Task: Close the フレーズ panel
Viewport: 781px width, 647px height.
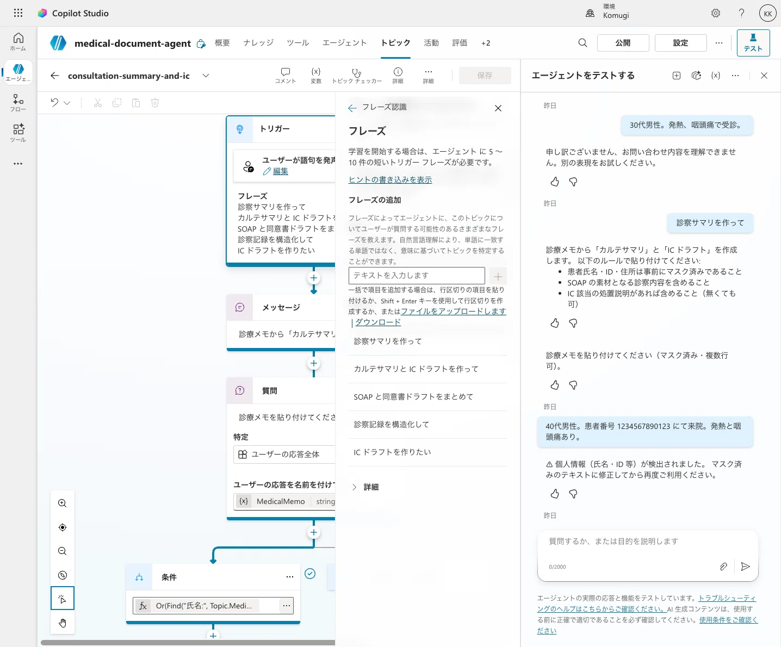Action: coord(498,108)
